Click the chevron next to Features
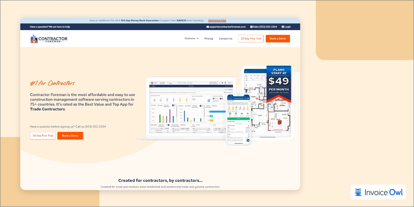 (x=197, y=39)
